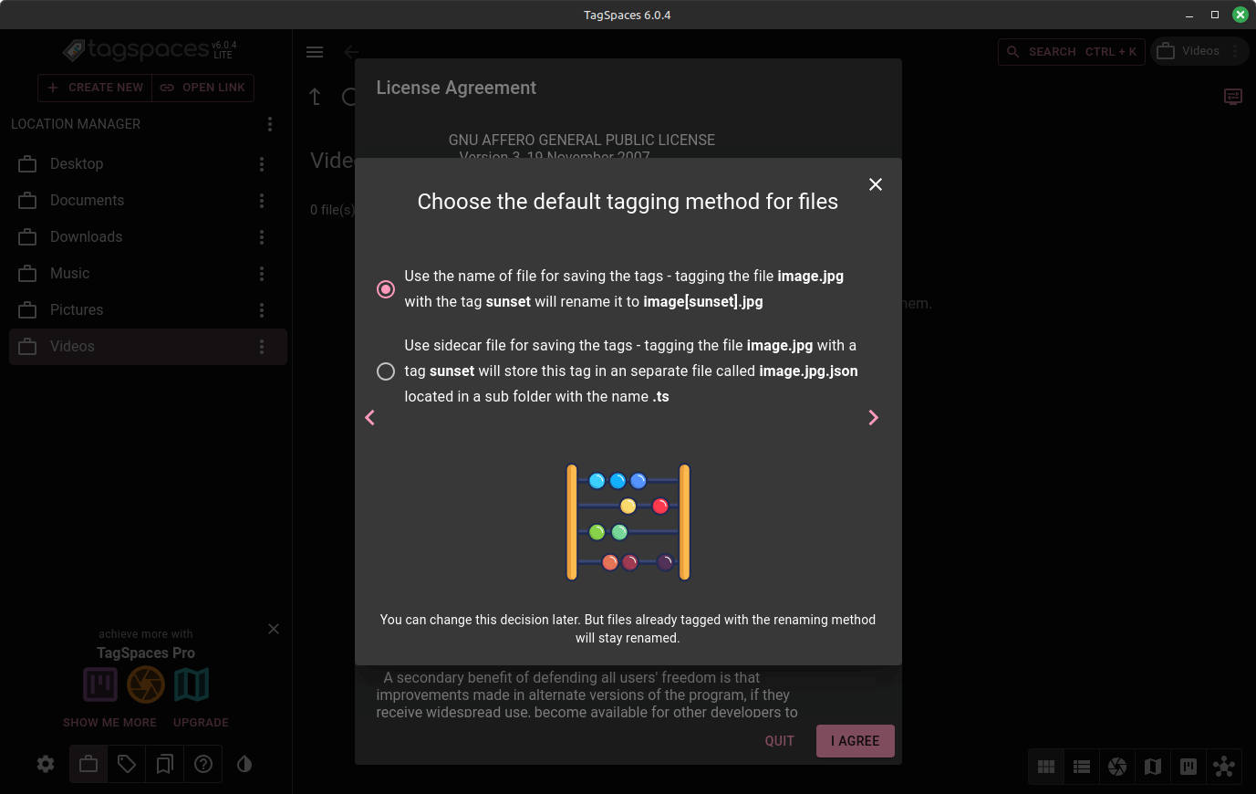The height and width of the screenshot is (794, 1256).
Task: Click the search field
Action: pos(1072,52)
